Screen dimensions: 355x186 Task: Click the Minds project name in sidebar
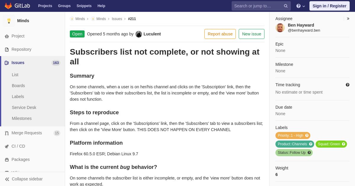pyautogui.click(x=23, y=21)
